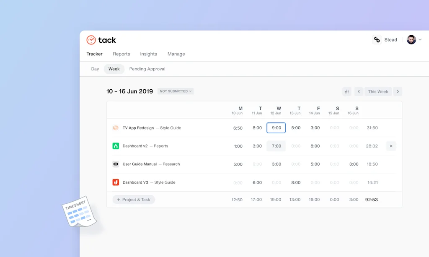Click the tack clock logo icon
Image resolution: width=429 pixels, height=257 pixels.
[x=91, y=40]
